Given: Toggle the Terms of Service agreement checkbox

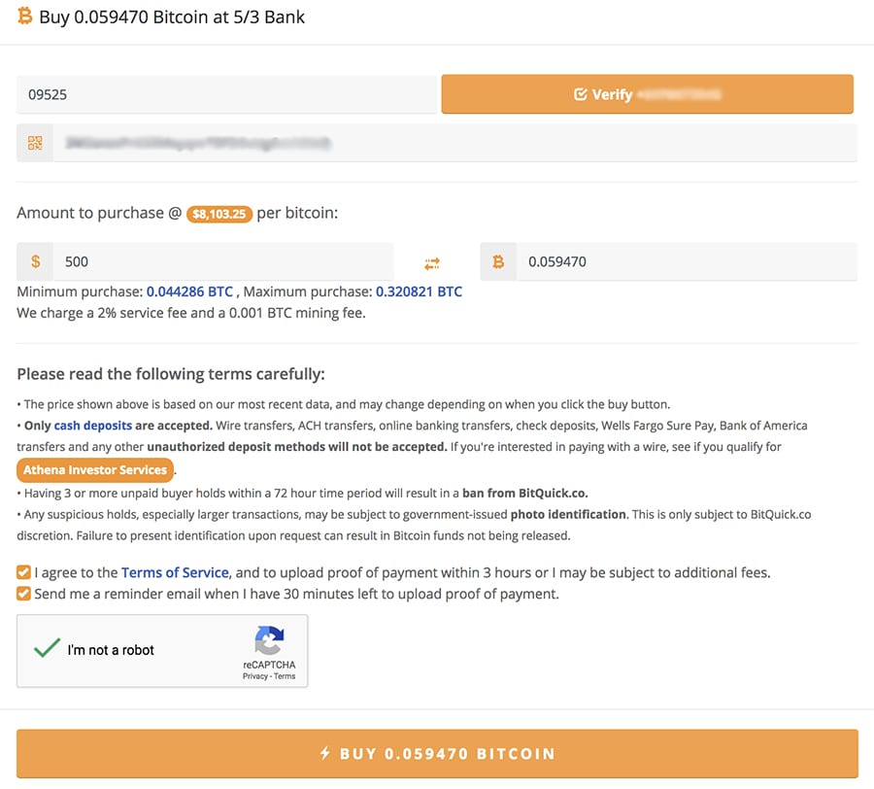Looking at the screenshot, I should click(x=24, y=572).
